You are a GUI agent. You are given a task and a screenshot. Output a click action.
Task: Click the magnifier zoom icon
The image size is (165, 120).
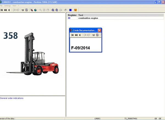(x=40, y=10)
